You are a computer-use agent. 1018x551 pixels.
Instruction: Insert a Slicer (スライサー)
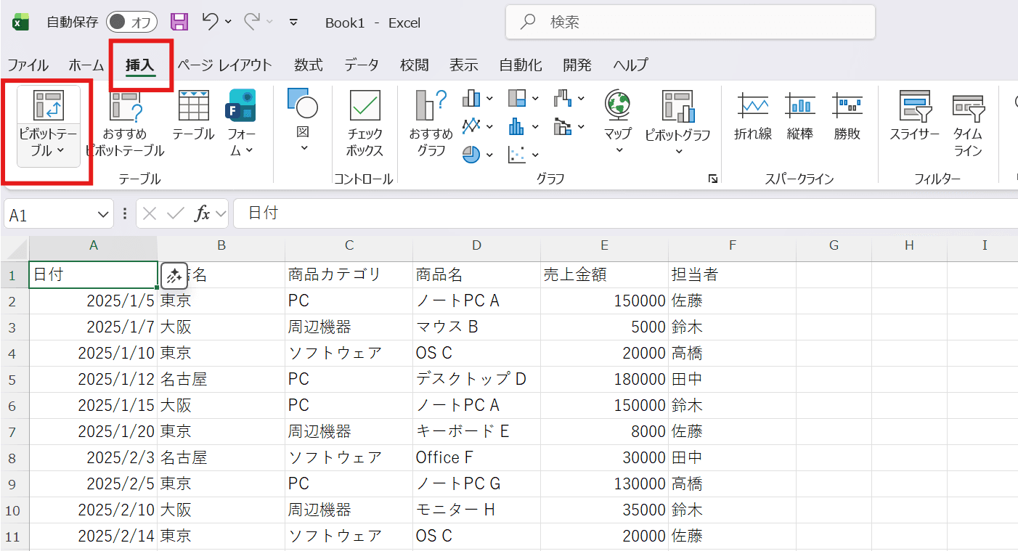tap(914, 107)
